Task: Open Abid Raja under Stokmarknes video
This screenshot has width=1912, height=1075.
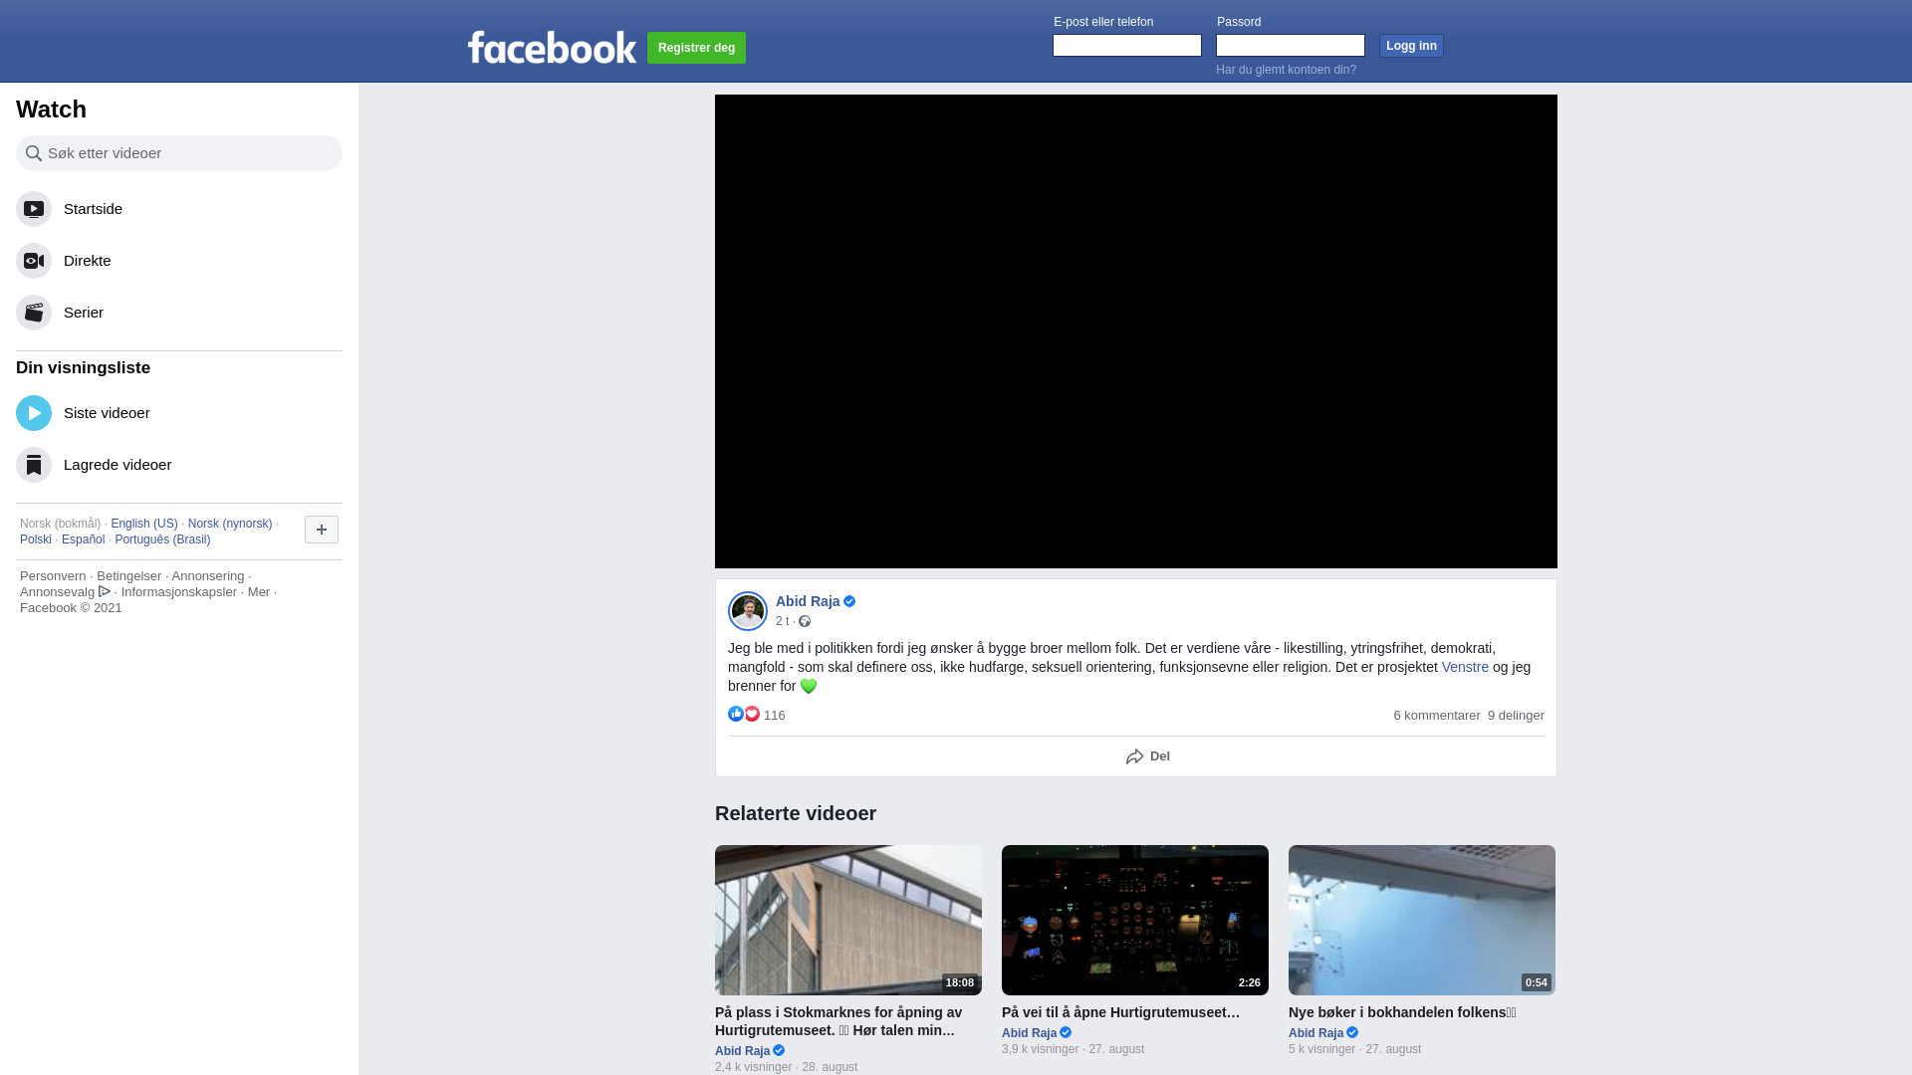Action: [742, 1051]
